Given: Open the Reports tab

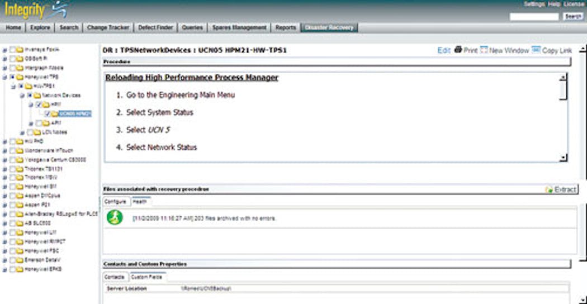Looking at the screenshot, I should tap(286, 28).
